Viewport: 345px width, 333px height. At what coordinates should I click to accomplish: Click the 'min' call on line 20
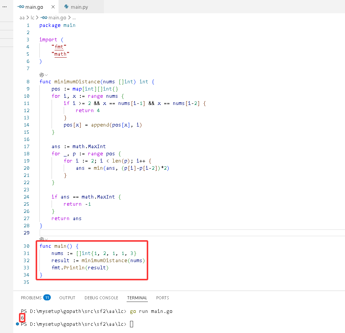coord(98,168)
